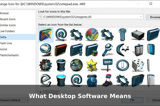
Task: Open the Restore Default dropdown arrow
Action: (28, 100)
